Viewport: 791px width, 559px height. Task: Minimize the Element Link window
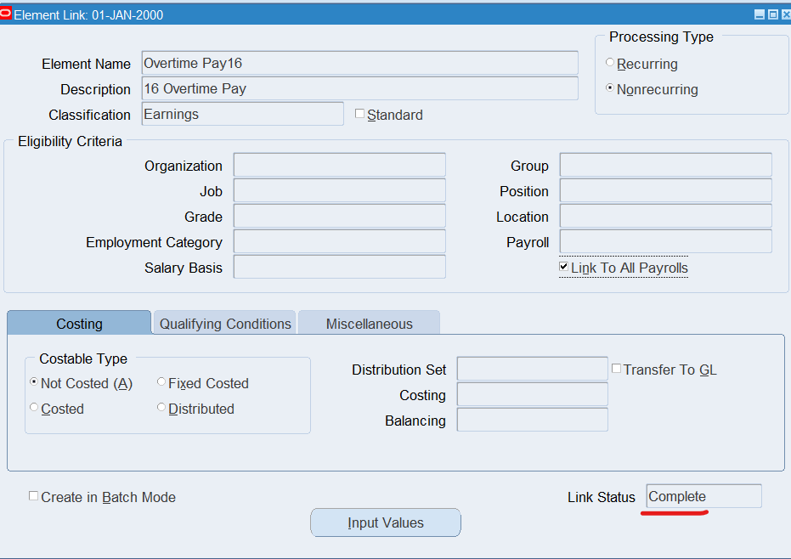[x=759, y=14]
